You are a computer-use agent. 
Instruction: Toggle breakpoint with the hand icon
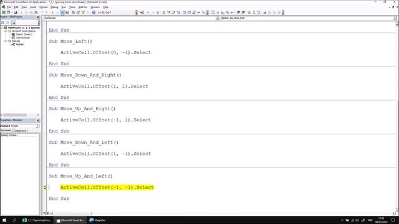pos(163,12)
